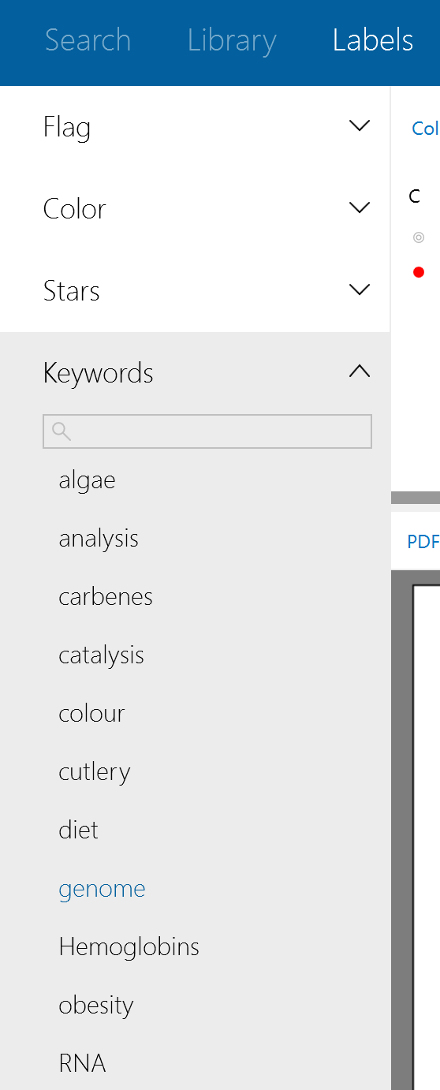Collapse the Keywords section chevron
Screen dimensions: 440x1090
pos(360,371)
